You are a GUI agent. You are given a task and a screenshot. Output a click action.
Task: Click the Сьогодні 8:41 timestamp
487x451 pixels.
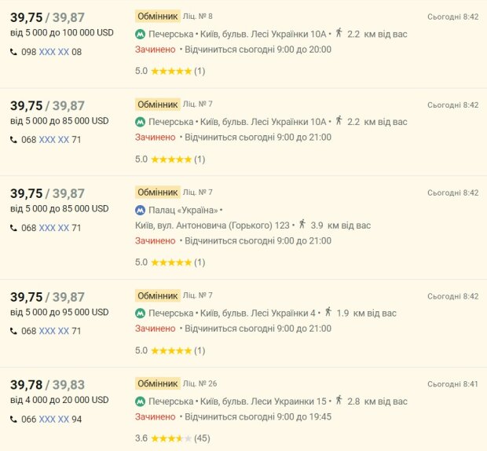[452, 384]
